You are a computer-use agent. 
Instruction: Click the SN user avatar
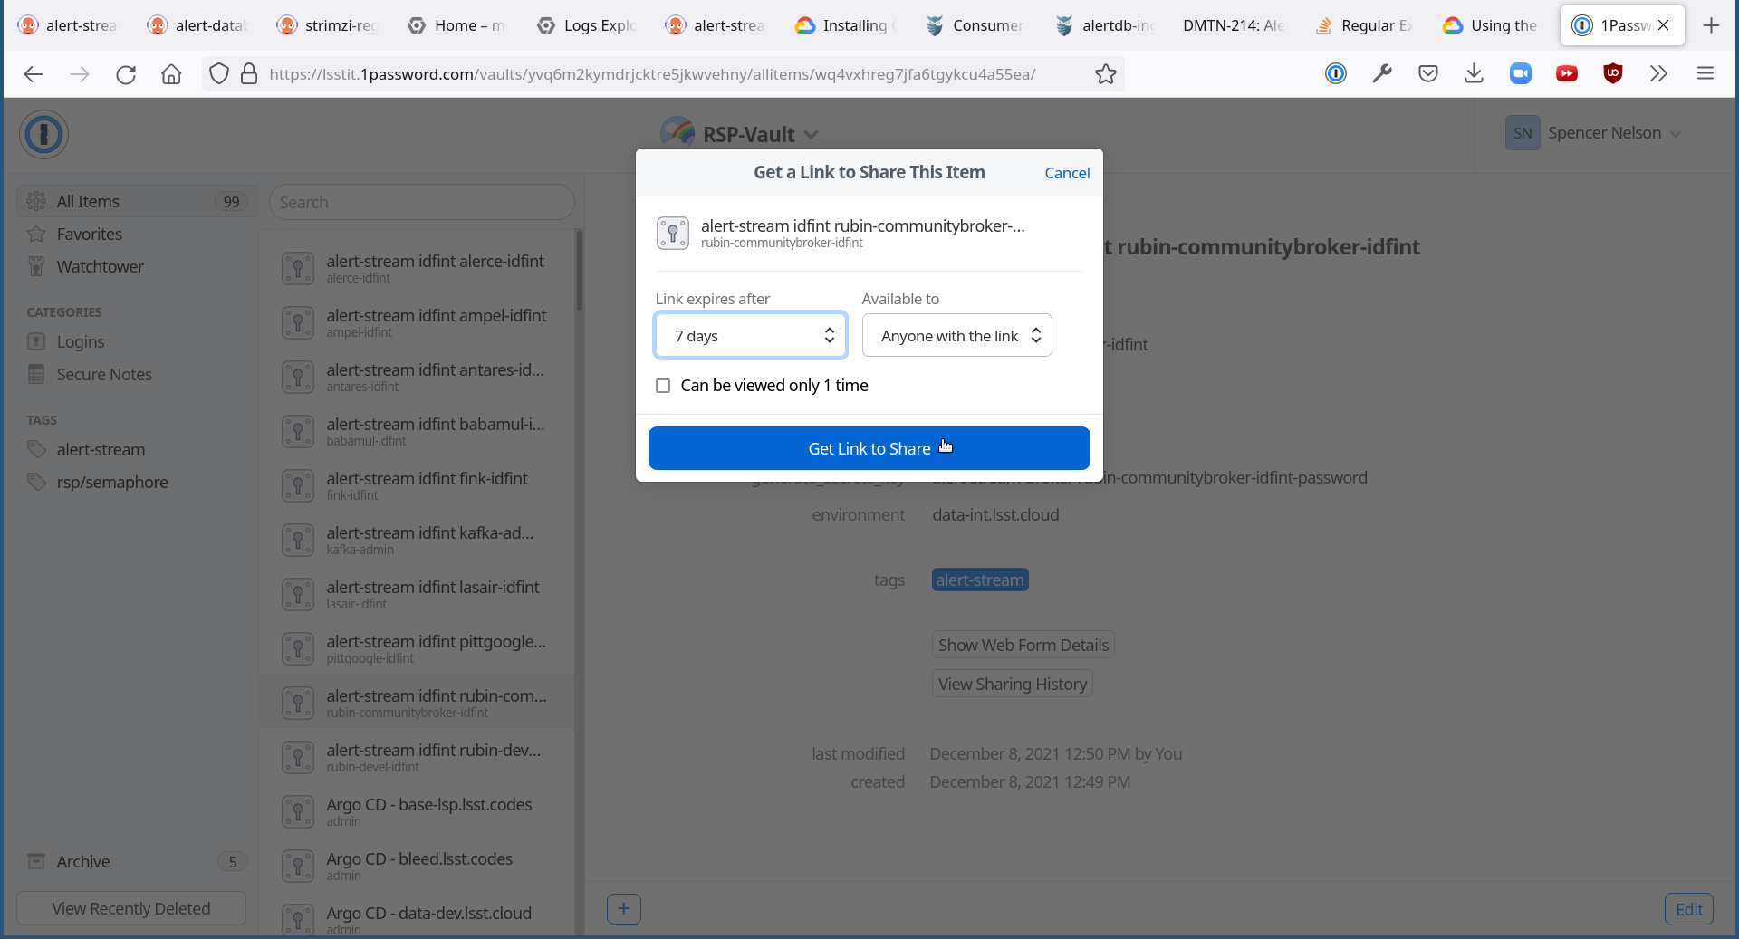1523,133
